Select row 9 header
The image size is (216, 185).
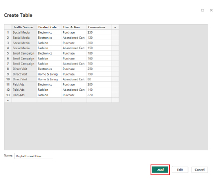tap(8, 74)
